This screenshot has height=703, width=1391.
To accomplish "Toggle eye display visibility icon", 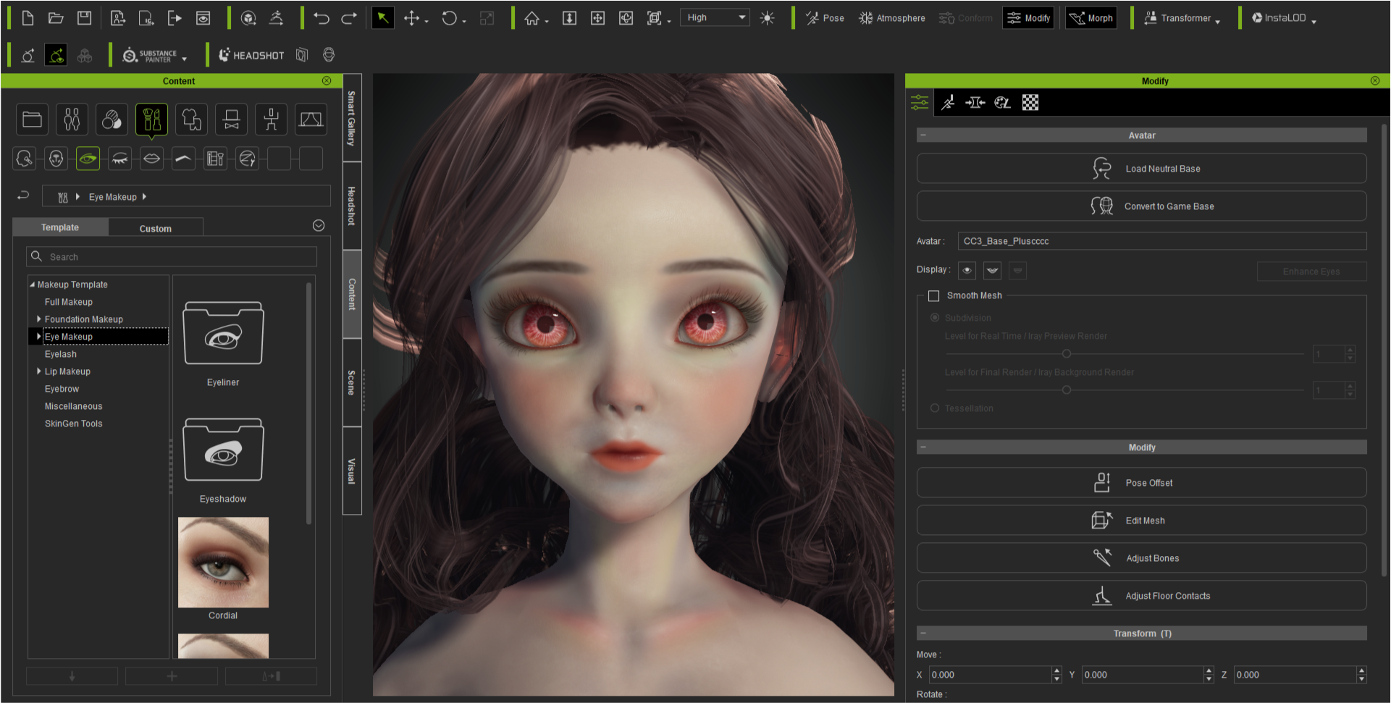I will pyautogui.click(x=967, y=270).
